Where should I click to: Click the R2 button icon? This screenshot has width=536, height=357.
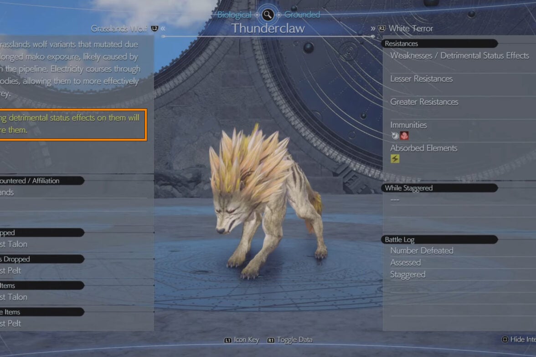[381, 29]
